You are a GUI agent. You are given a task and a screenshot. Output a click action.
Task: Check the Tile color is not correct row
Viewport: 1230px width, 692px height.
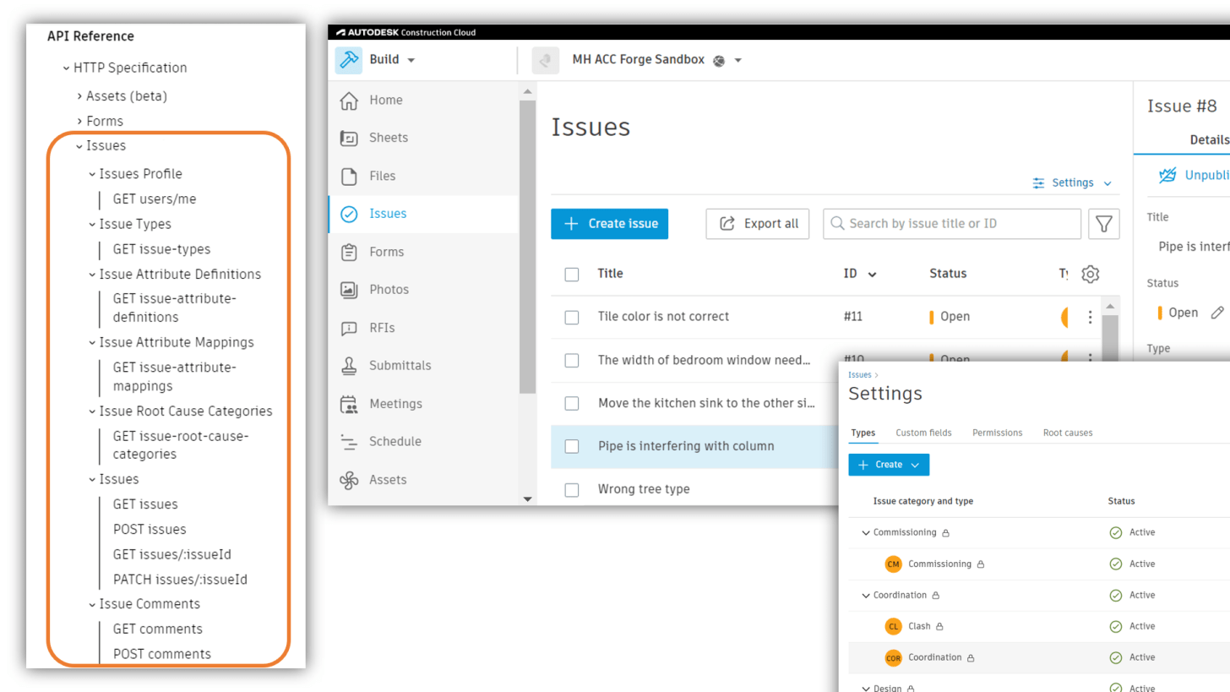pos(572,317)
